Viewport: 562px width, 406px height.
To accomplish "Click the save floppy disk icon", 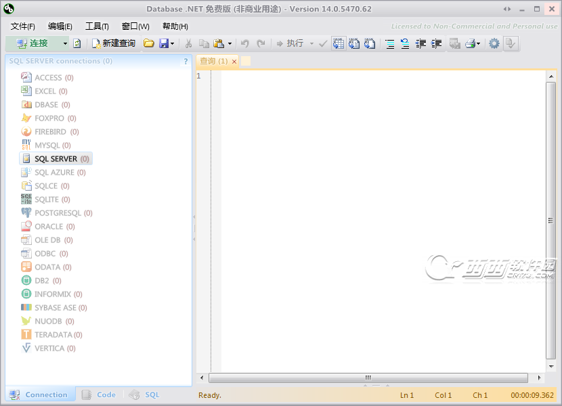I will point(163,43).
